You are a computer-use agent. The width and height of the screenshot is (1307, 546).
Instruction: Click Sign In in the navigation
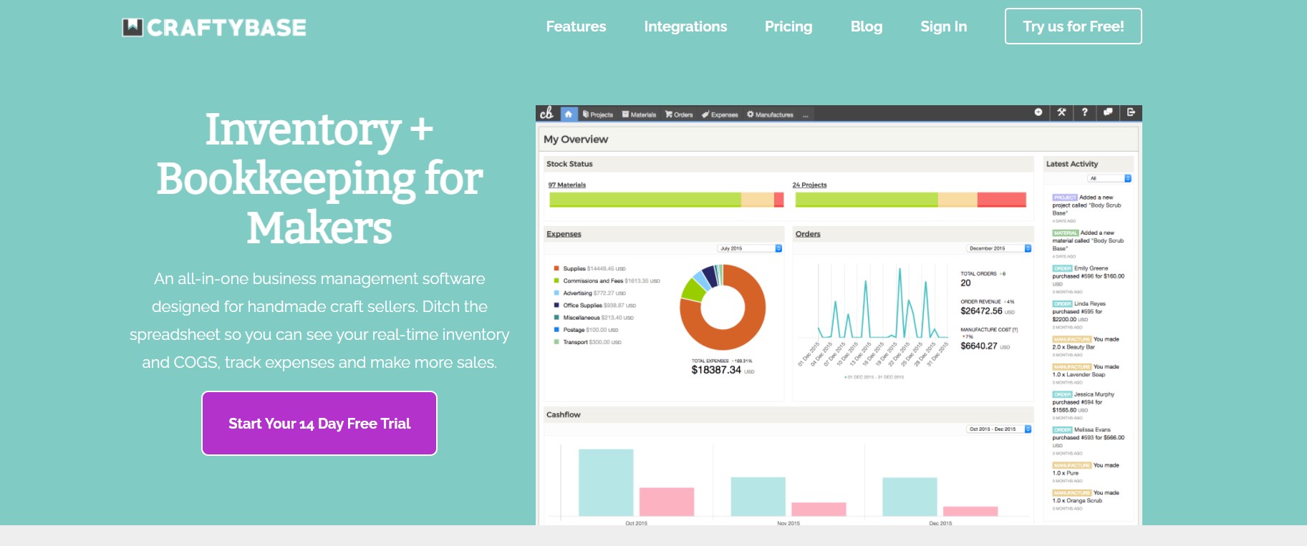(x=943, y=26)
